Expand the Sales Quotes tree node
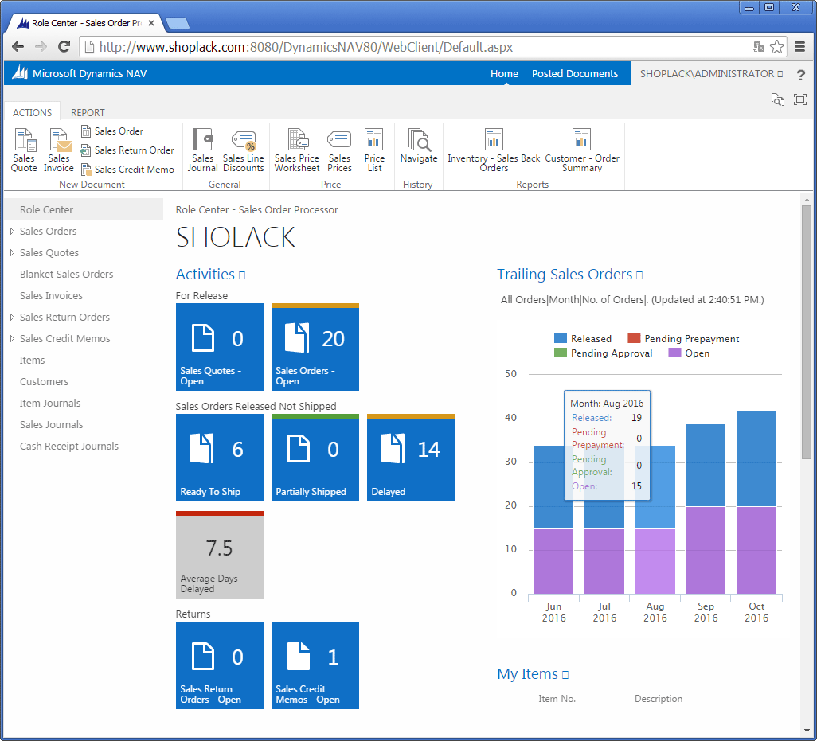817x741 pixels. pyautogui.click(x=12, y=252)
